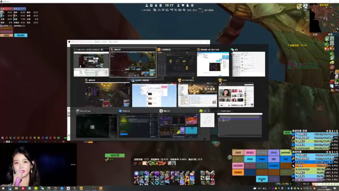This screenshot has width=339, height=191.
Task: Switch to the 战斗记录 chat tab
Action: coord(23,142)
